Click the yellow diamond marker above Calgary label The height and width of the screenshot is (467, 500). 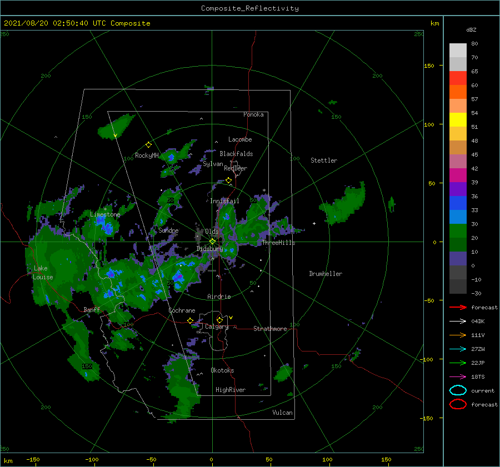point(219,320)
